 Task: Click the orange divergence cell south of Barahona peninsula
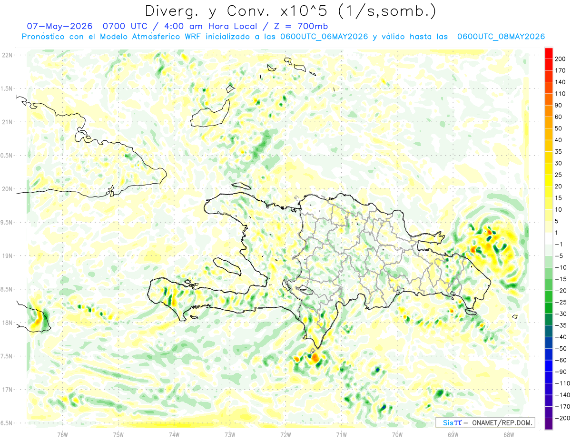coord(315,358)
